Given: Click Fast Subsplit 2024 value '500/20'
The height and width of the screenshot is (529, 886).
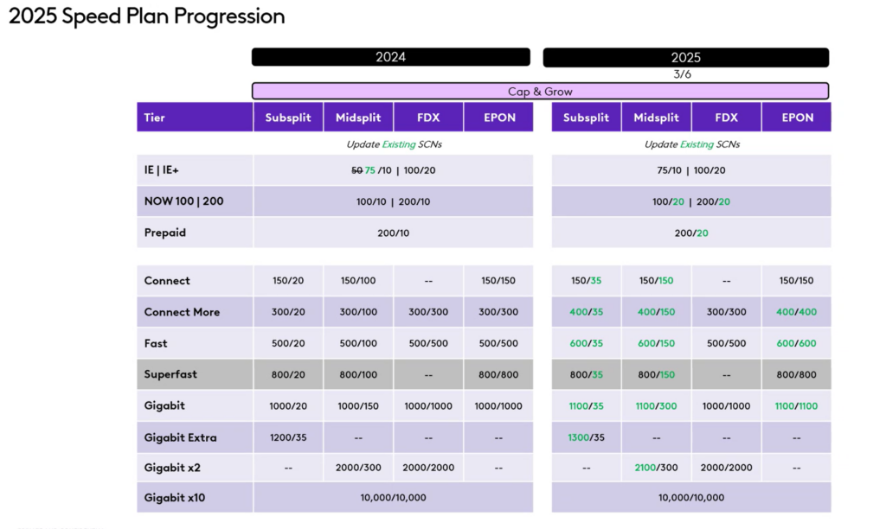Looking at the screenshot, I should (288, 343).
